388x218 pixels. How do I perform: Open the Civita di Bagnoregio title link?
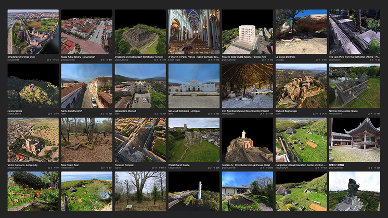pyautogui.click(x=286, y=111)
